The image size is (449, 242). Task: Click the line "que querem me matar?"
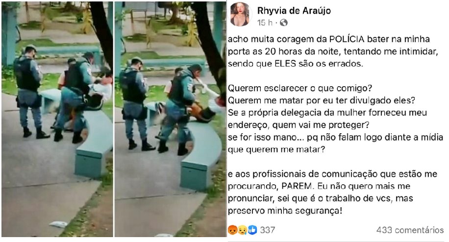coord(276,149)
